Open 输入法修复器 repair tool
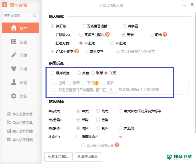This screenshot has height=164, width=196. tap(20, 140)
